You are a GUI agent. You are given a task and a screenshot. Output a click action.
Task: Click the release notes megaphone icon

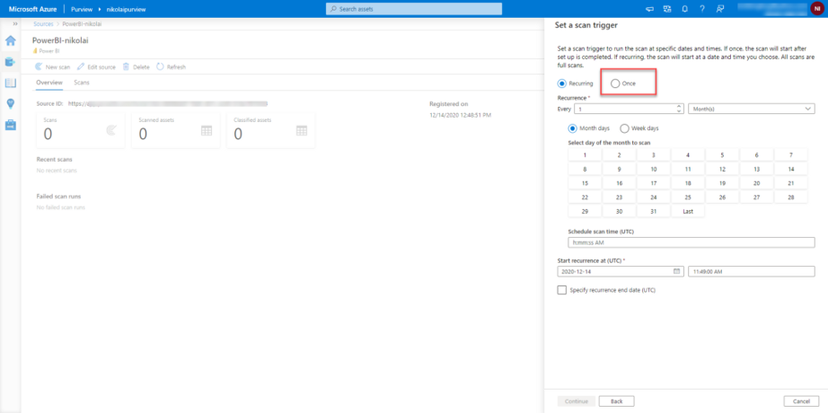coord(650,9)
